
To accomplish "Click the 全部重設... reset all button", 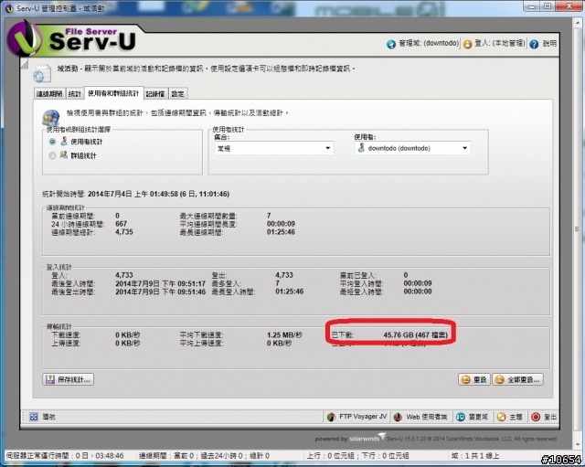I will pyautogui.click(x=517, y=379).
